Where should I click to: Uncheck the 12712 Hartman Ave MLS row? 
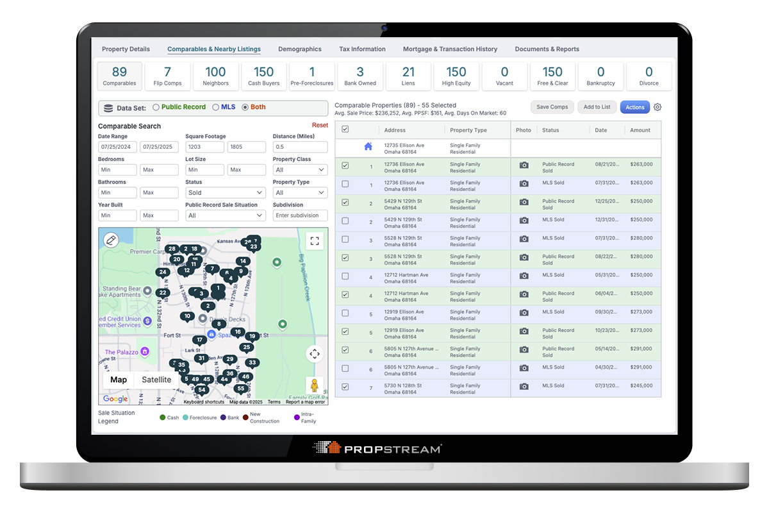345,277
